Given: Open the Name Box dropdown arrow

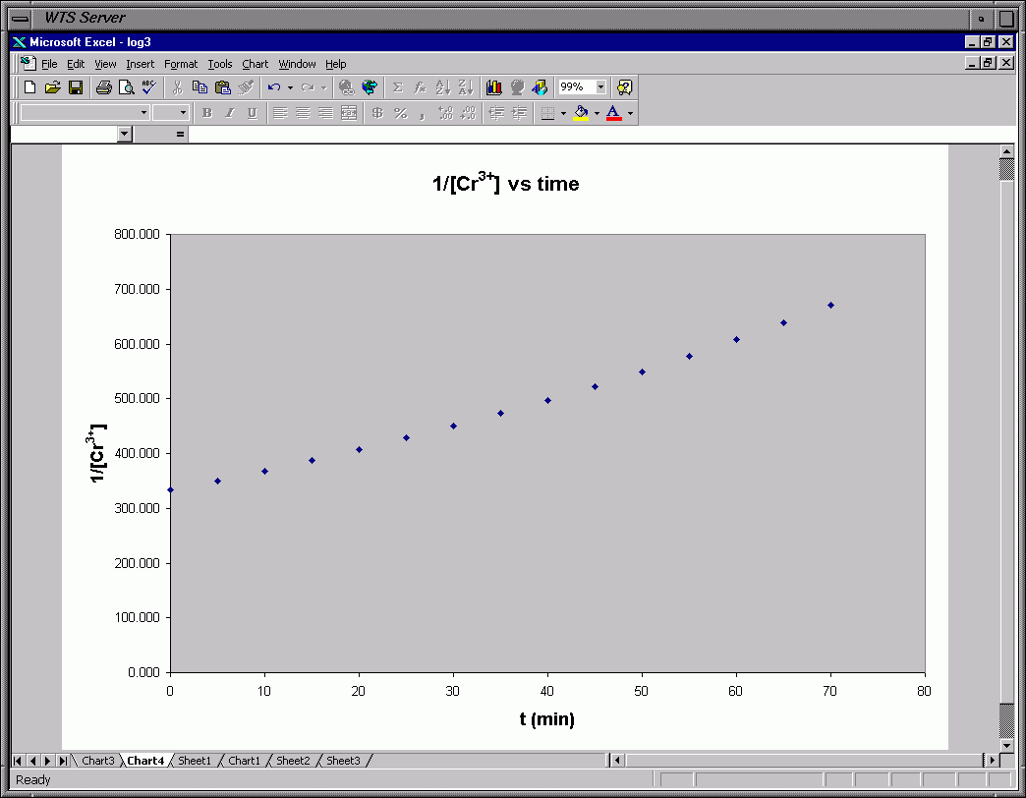Looking at the screenshot, I should tap(124, 135).
